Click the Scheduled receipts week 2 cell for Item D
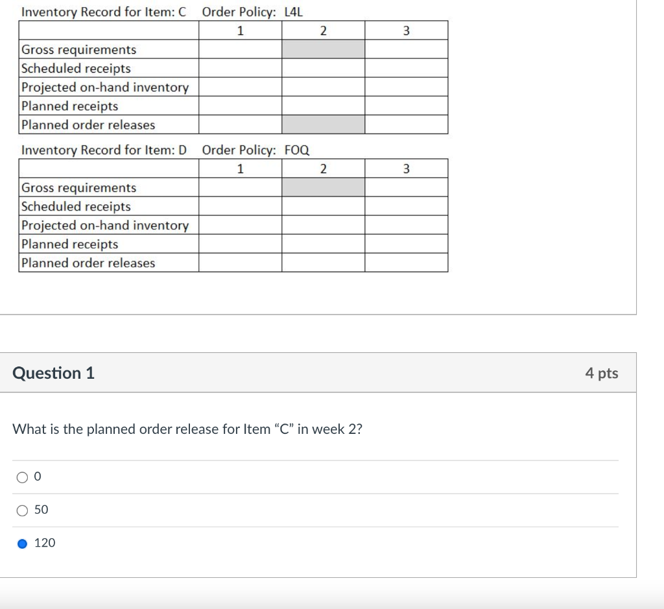 pyautogui.click(x=324, y=206)
